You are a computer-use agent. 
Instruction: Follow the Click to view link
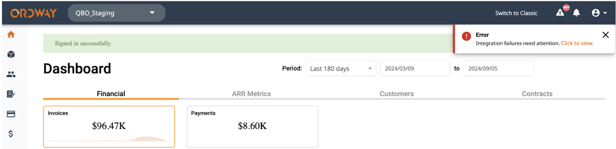tap(577, 43)
